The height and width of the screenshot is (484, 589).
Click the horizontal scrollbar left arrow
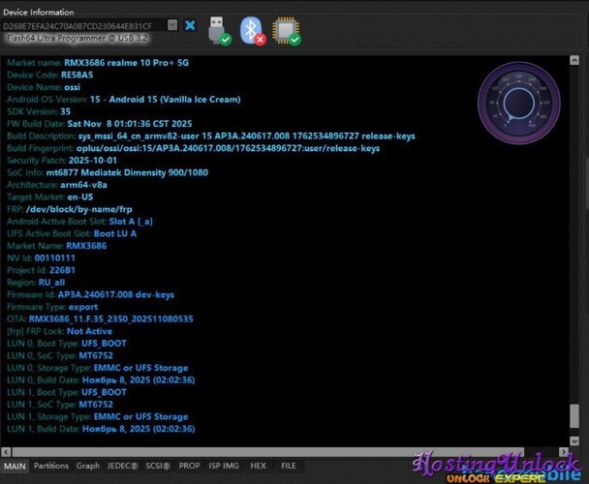(6, 452)
